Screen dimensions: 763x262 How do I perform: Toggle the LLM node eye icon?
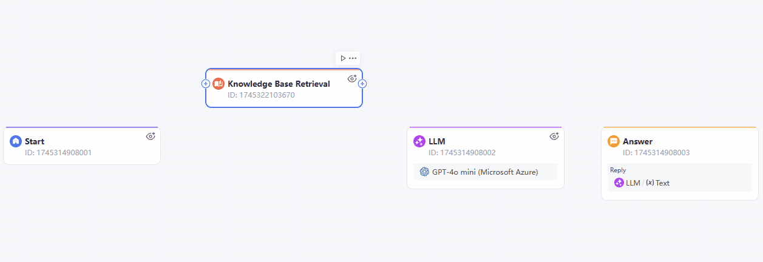click(554, 136)
